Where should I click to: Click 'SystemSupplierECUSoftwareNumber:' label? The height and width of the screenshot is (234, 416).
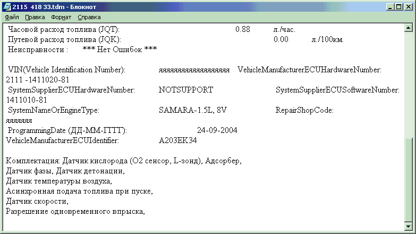click(337, 90)
